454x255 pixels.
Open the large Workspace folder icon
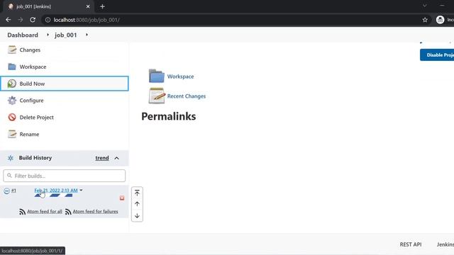click(x=156, y=76)
